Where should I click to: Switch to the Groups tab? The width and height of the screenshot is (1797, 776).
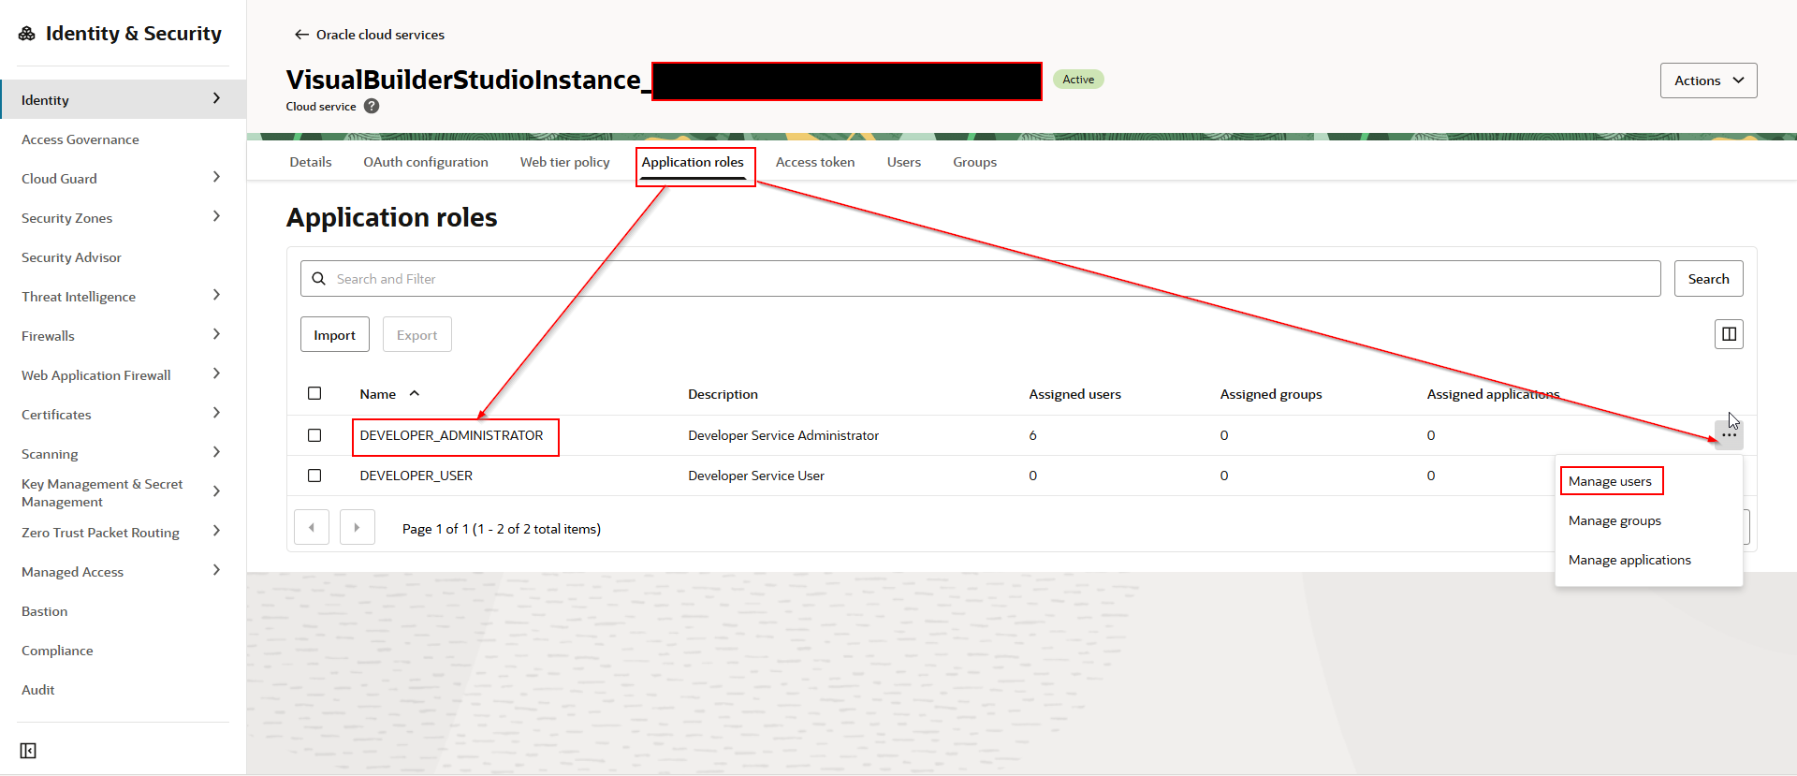pyautogui.click(x=974, y=162)
